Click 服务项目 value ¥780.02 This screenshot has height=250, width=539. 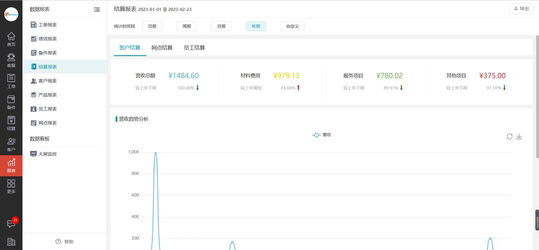[x=389, y=76]
